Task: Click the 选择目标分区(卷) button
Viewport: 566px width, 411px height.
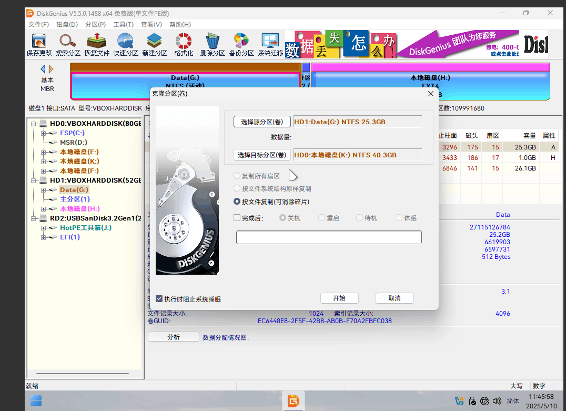Action: point(262,155)
